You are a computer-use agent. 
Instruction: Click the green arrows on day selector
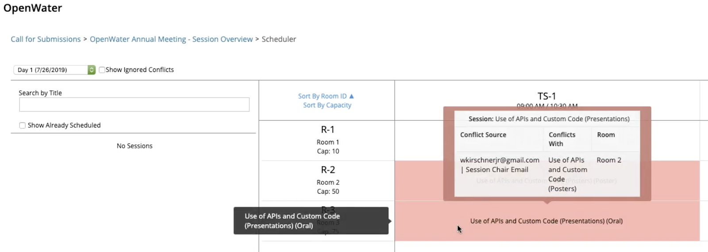coord(92,70)
